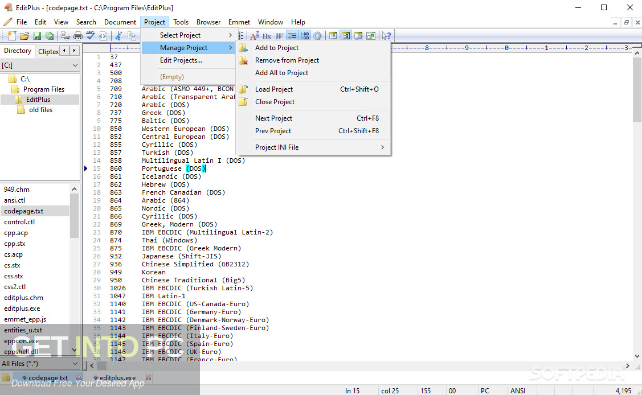Open the Emmet menu

click(x=239, y=22)
